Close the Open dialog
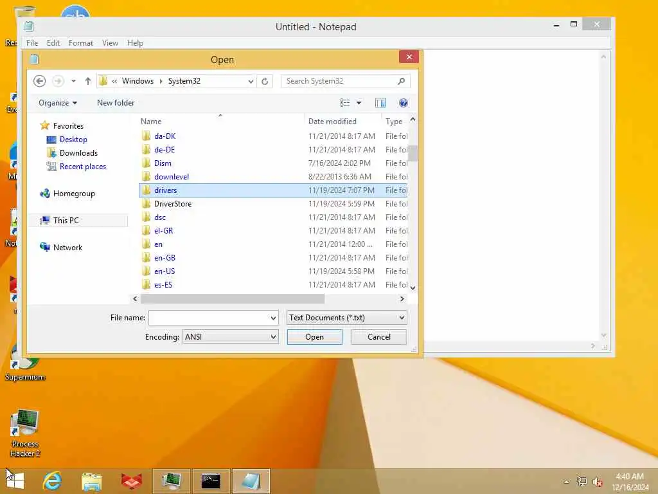The image size is (658, 494). pos(409,57)
